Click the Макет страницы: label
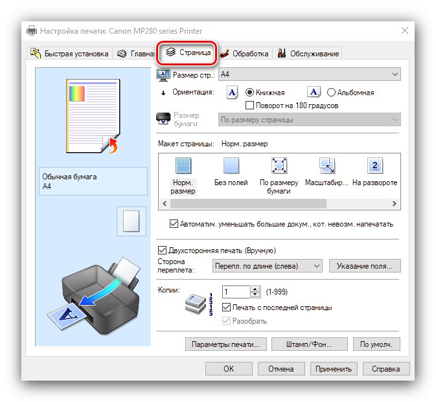 click(186, 144)
